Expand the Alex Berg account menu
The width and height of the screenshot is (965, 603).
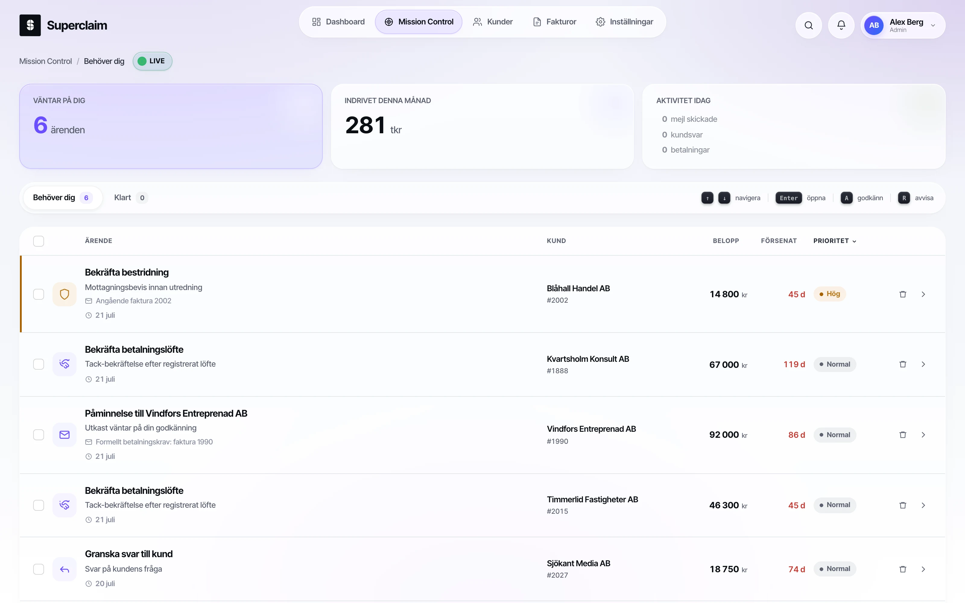[903, 26]
